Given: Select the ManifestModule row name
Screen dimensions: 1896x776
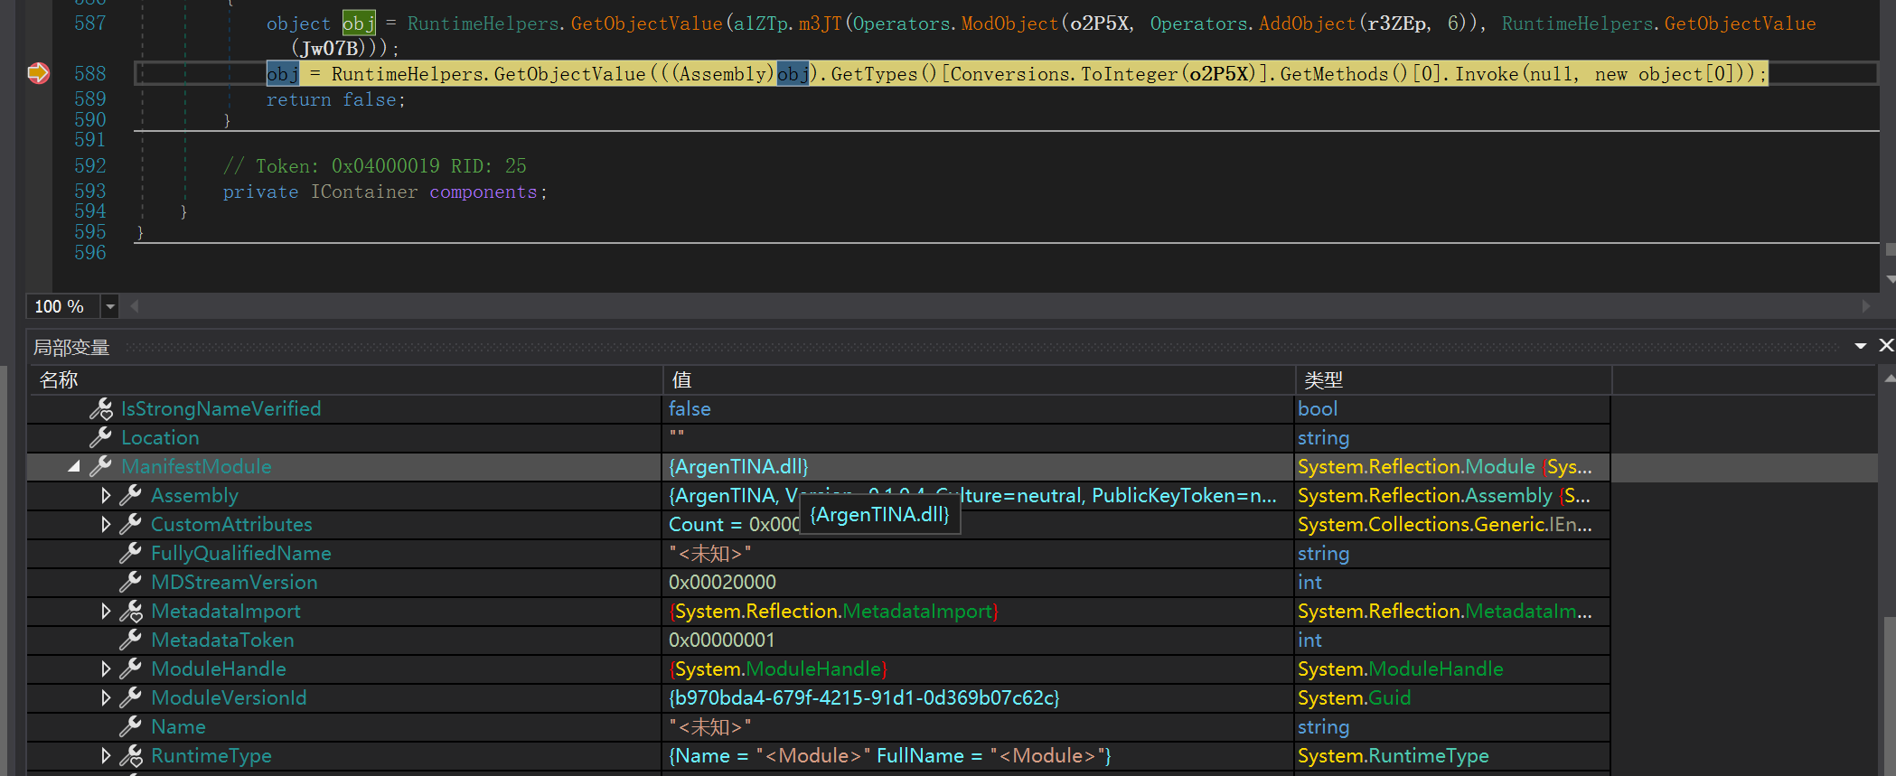Looking at the screenshot, I should point(196,467).
